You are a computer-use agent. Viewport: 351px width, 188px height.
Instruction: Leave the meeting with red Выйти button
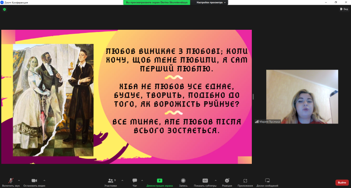[342, 183]
